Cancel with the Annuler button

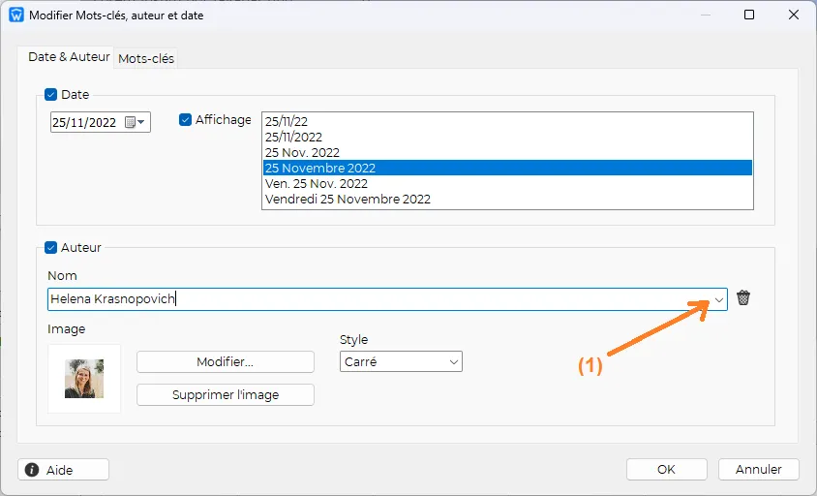click(758, 470)
